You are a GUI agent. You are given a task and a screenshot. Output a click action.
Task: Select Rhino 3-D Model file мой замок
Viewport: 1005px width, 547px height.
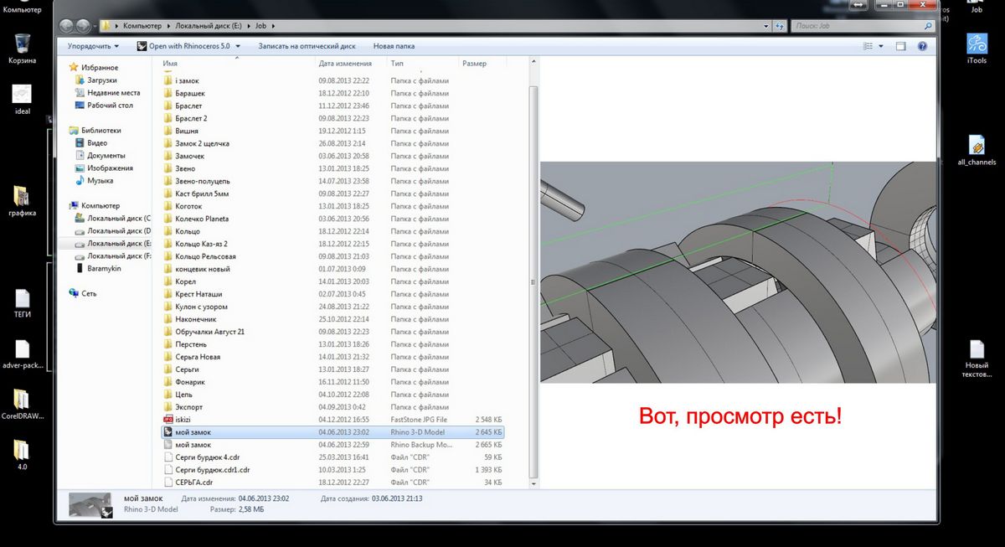(193, 432)
